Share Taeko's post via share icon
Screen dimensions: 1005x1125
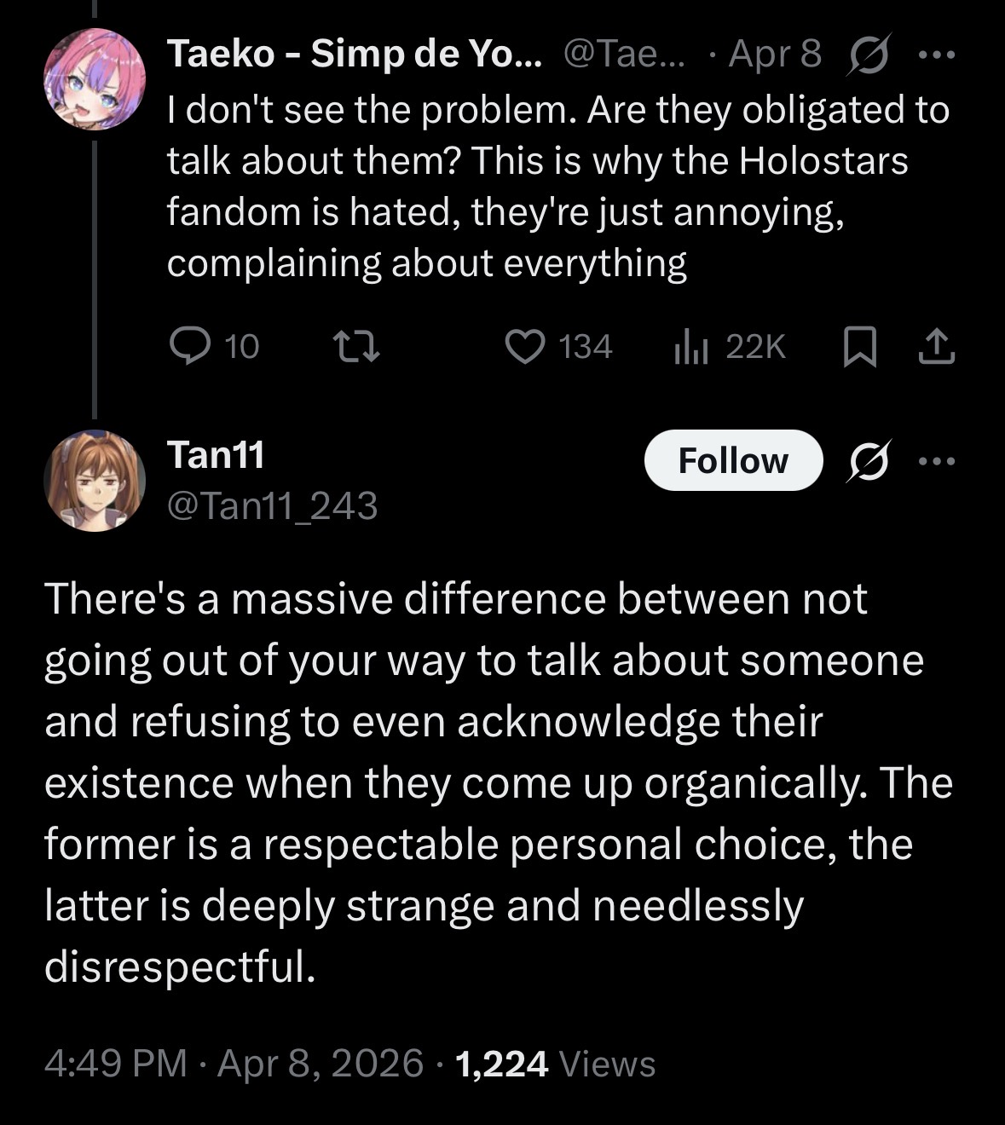click(x=936, y=346)
